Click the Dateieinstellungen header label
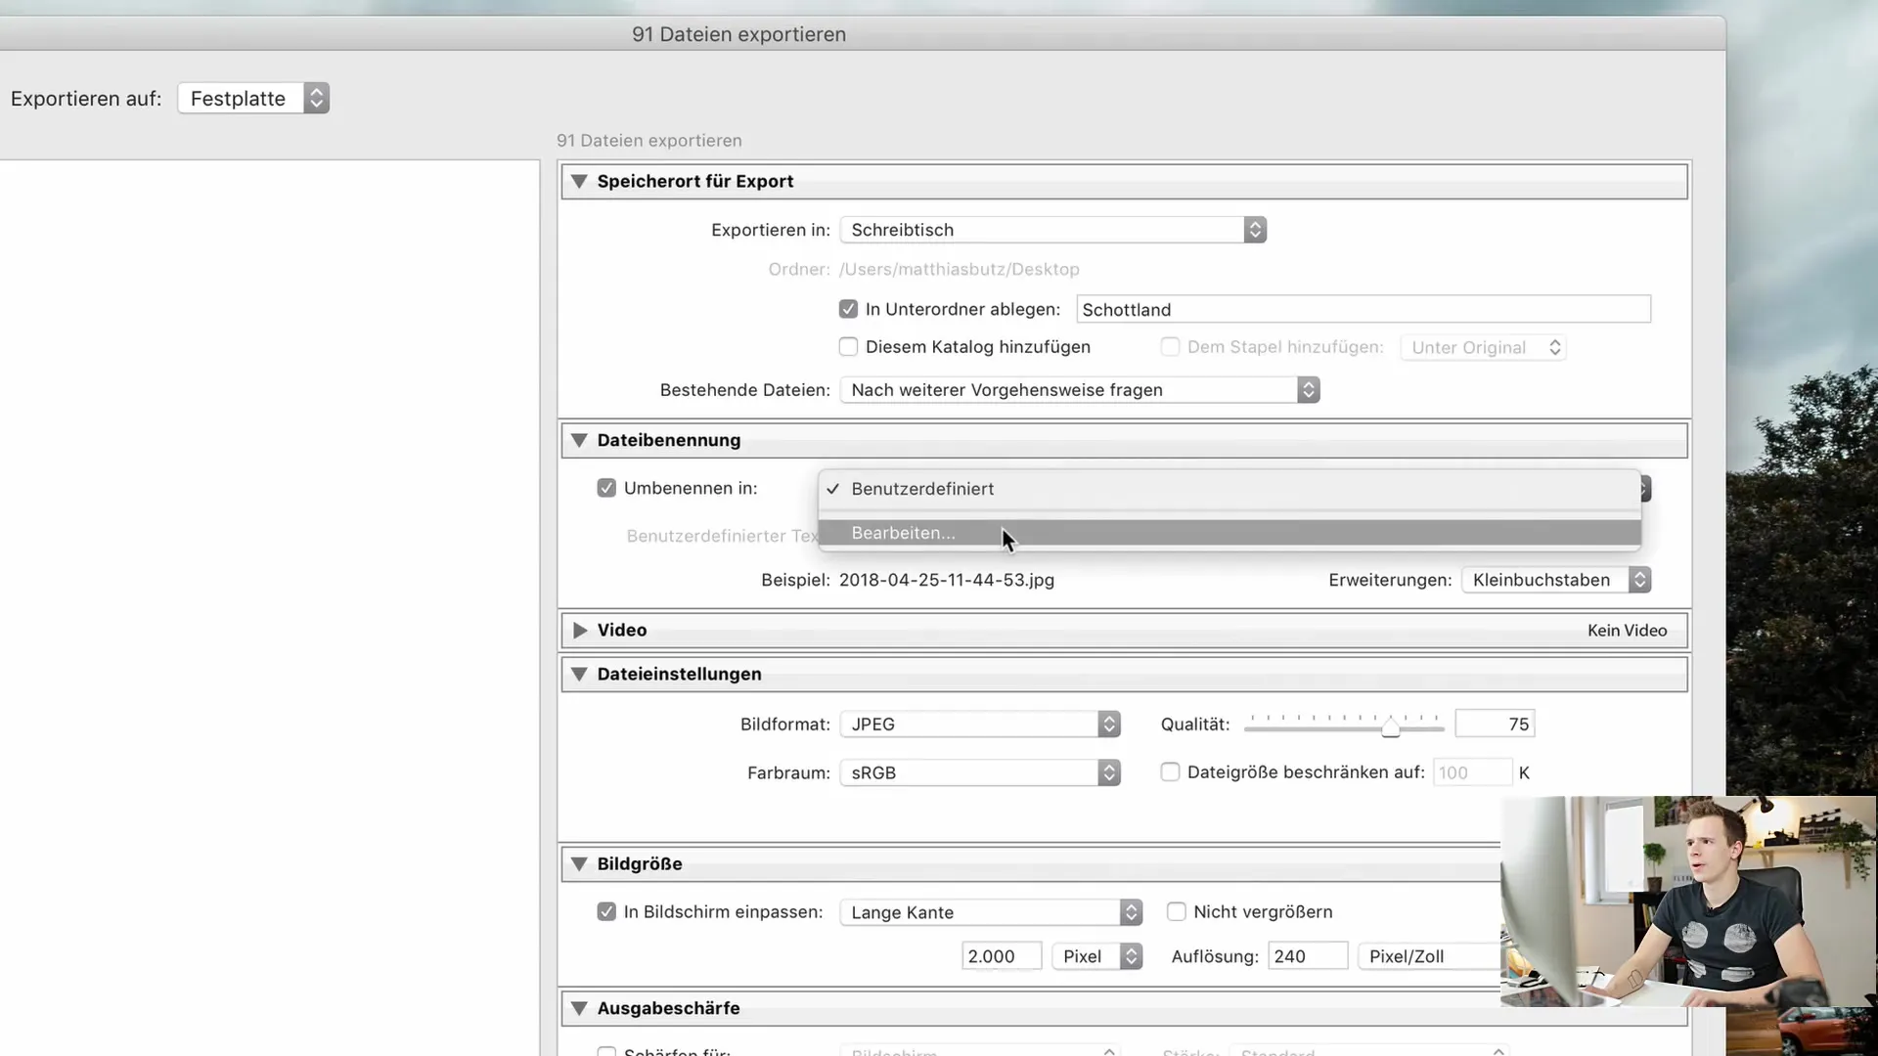 click(679, 675)
